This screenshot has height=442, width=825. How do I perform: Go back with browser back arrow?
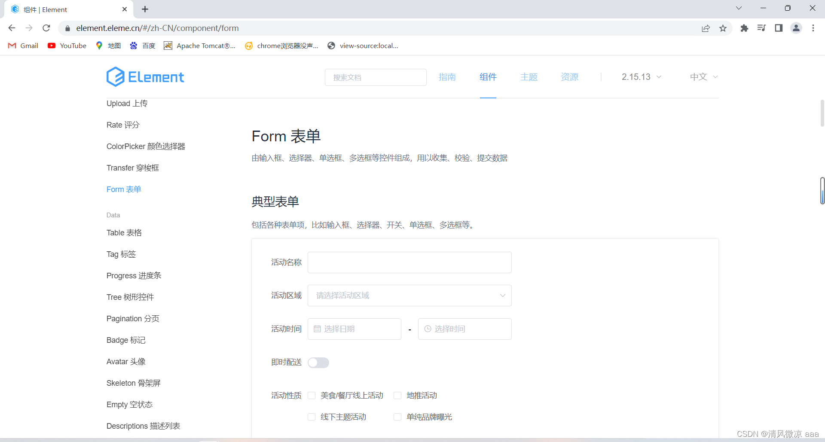tap(12, 28)
